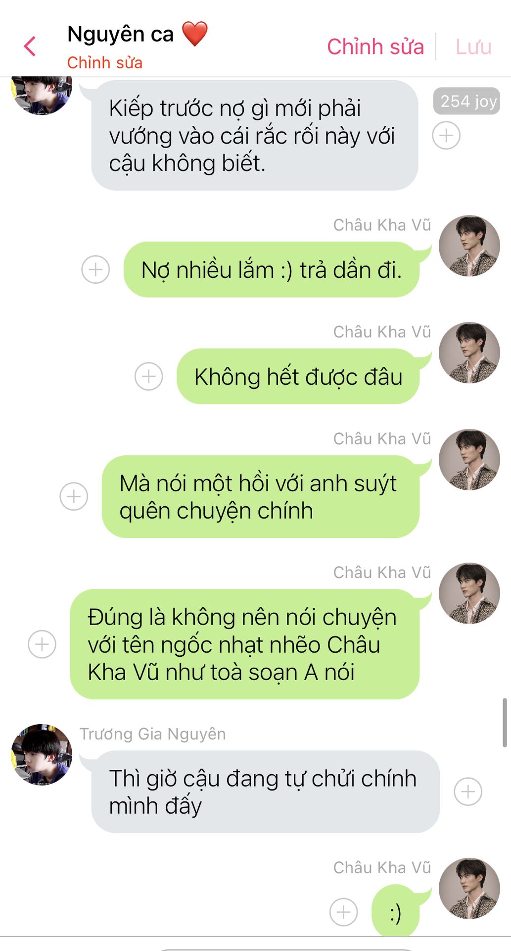Click the plus icon beside "Nợ nhiều lắm" message
511x951 pixels.
click(95, 269)
